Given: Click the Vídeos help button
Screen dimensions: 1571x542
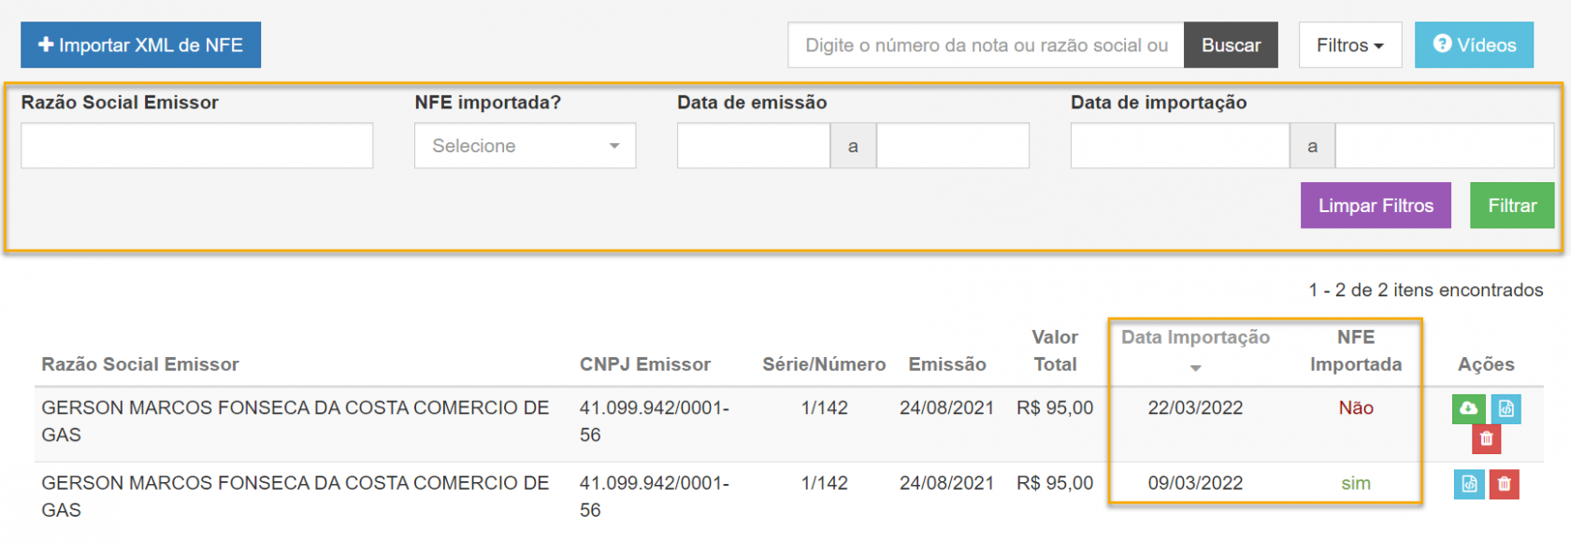Looking at the screenshot, I should tap(1474, 45).
